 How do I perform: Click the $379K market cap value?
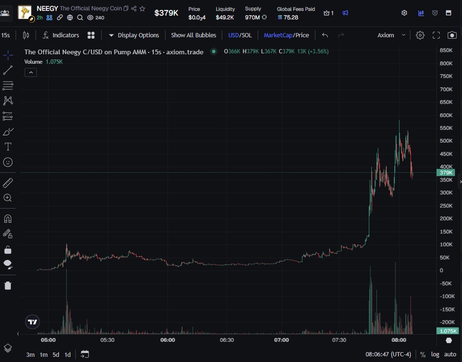click(166, 13)
